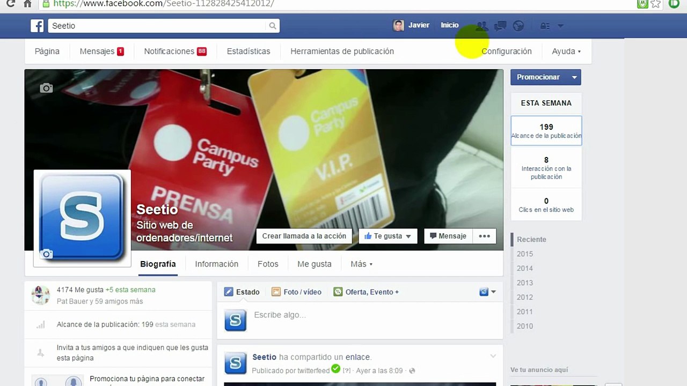The image size is (687, 386).
Task: Open the post-as Seetio identity selector
Action: coord(487,292)
